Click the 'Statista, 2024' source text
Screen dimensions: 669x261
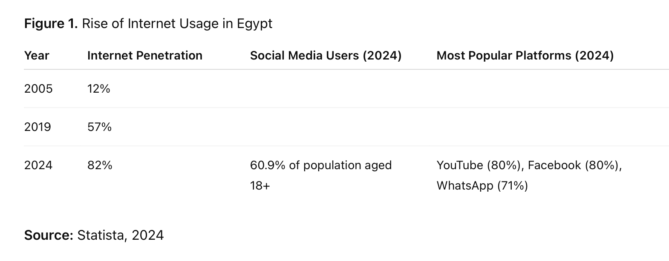tap(121, 235)
